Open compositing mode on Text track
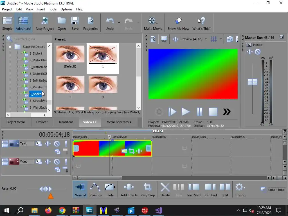 coord(57,152)
